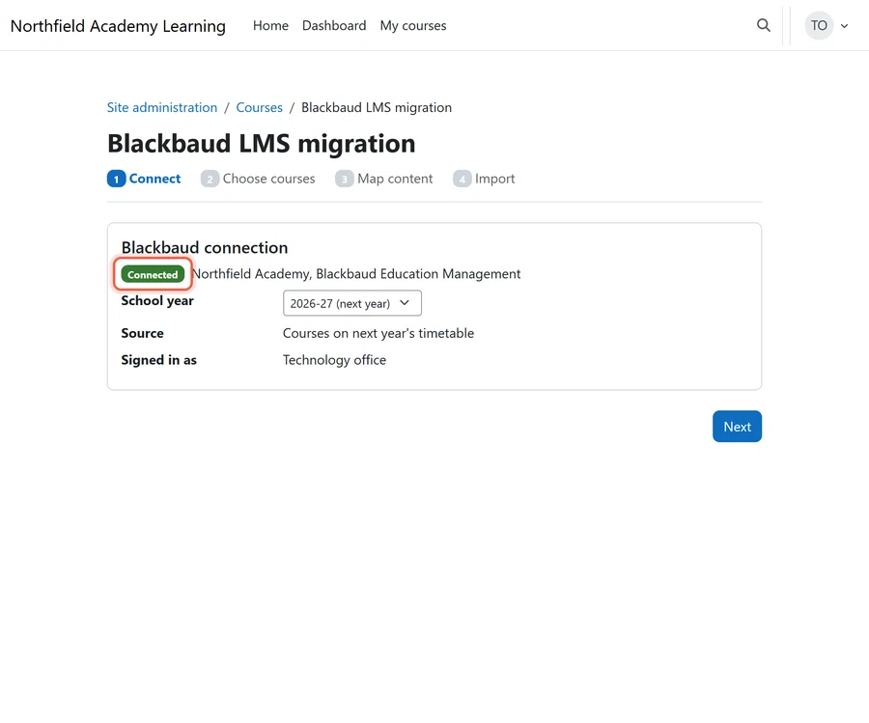The image size is (869, 723).
Task: Go to Home in top navigation
Action: coord(270,25)
